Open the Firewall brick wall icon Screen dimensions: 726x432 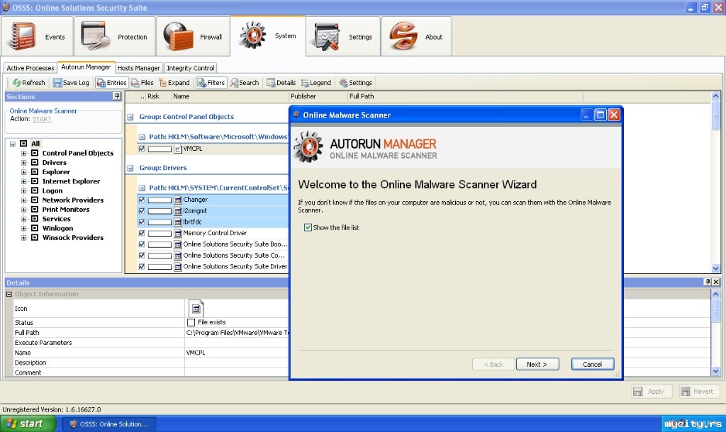(178, 36)
